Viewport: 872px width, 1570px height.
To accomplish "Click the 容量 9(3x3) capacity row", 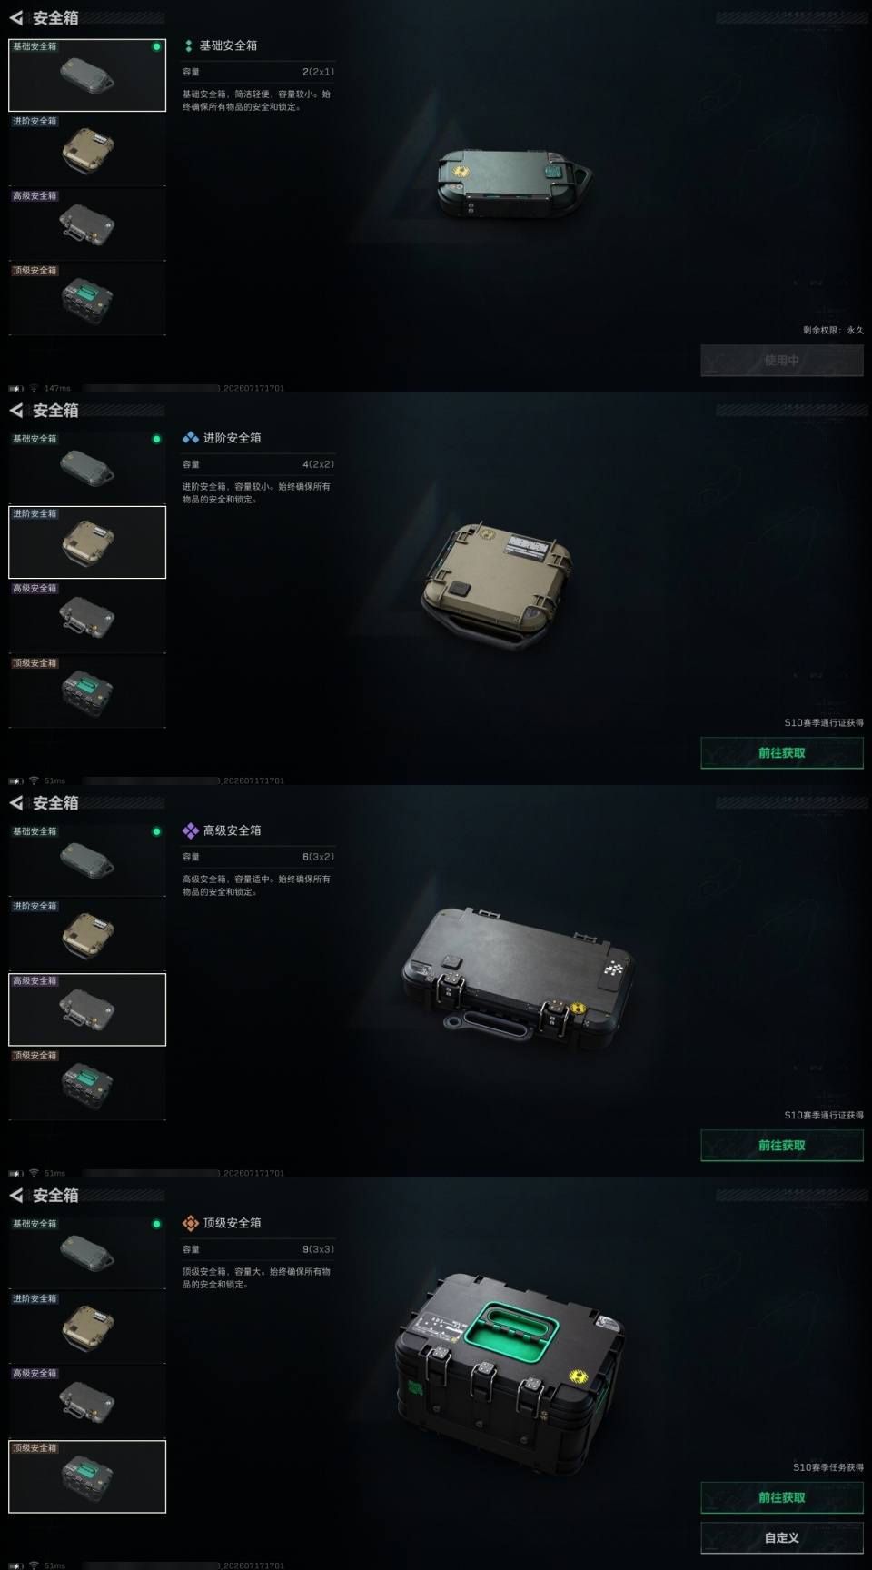I will point(258,1249).
